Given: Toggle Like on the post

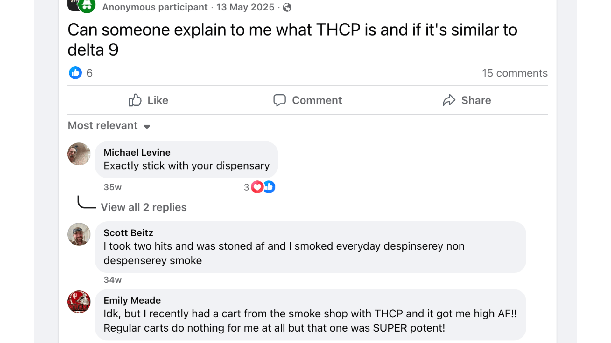Looking at the screenshot, I should [148, 100].
